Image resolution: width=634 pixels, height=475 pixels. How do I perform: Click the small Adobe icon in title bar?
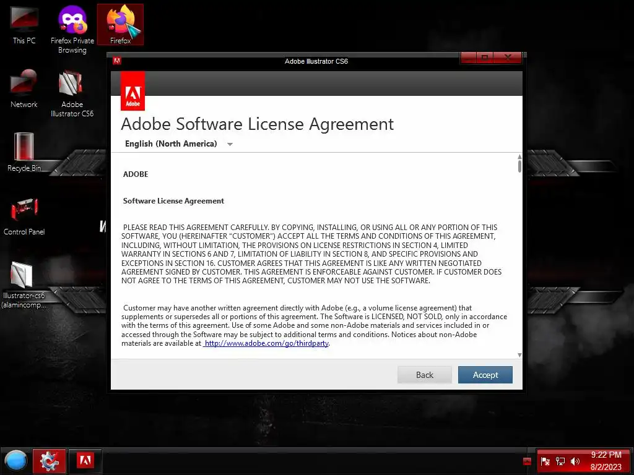pos(117,61)
